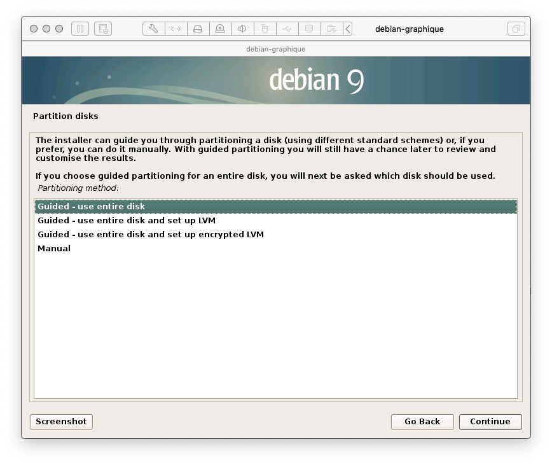This screenshot has height=465, width=552.
Task: Click the sound speaker icon
Action: point(242,29)
